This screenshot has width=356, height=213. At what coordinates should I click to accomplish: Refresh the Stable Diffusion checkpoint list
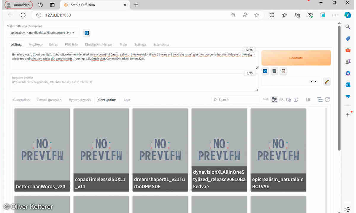87,33
